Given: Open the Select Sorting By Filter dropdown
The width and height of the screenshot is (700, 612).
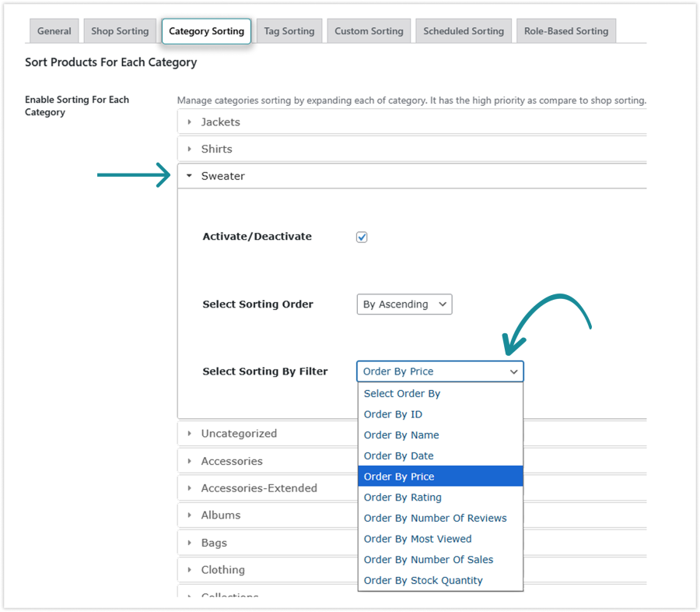Looking at the screenshot, I should coord(439,371).
